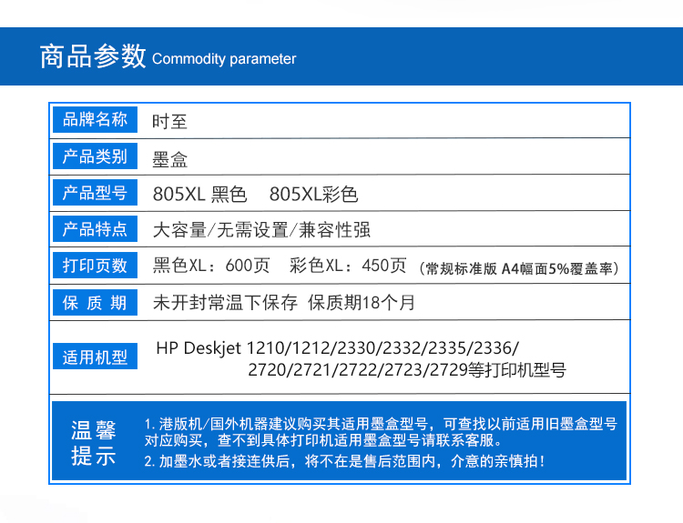Click the HP Deskjet 1210/1212 model line

coord(338,348)
